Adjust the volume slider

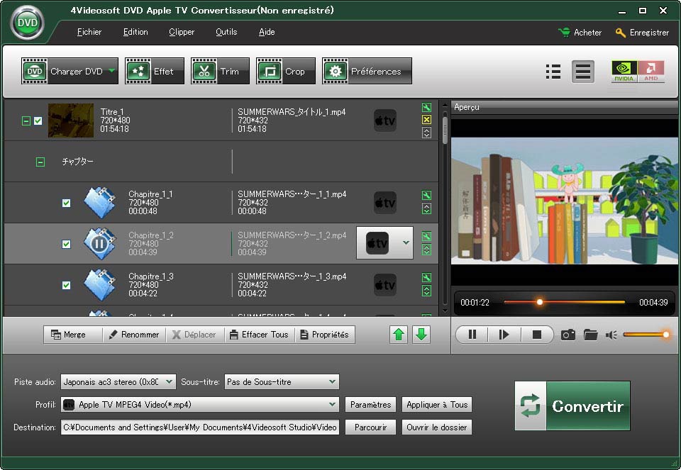644,335
